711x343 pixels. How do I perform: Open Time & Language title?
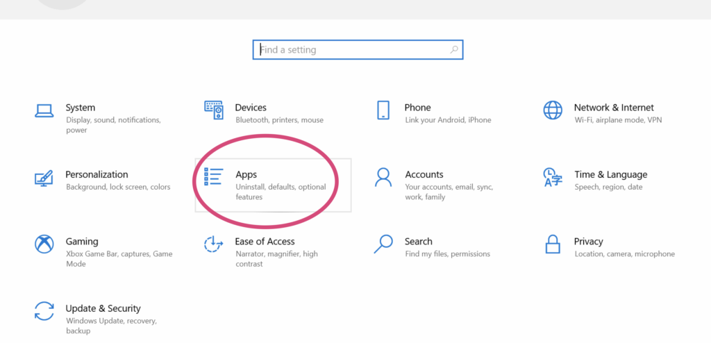point(611,175)
